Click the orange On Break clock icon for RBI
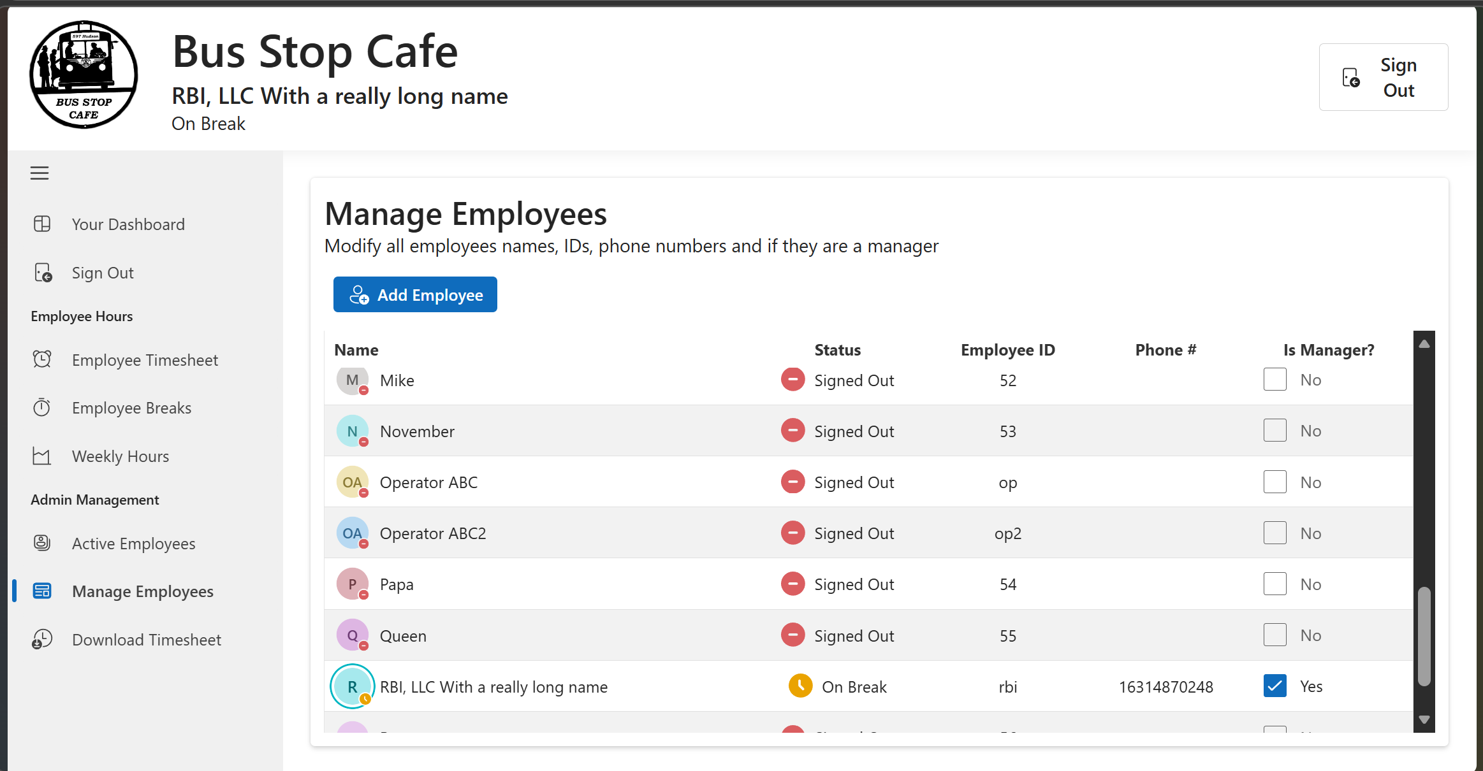The width and height of the screenshot is (1483, 771). click(x=799, y=686)
